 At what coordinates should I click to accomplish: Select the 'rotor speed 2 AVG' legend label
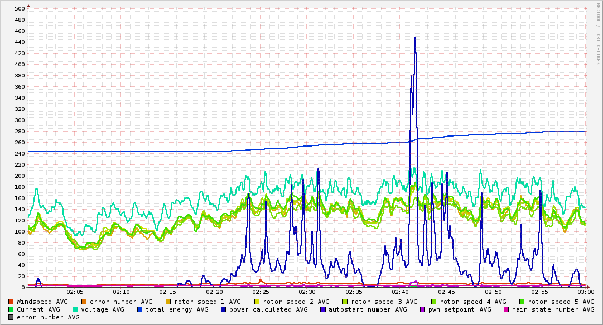click(296, 302)
